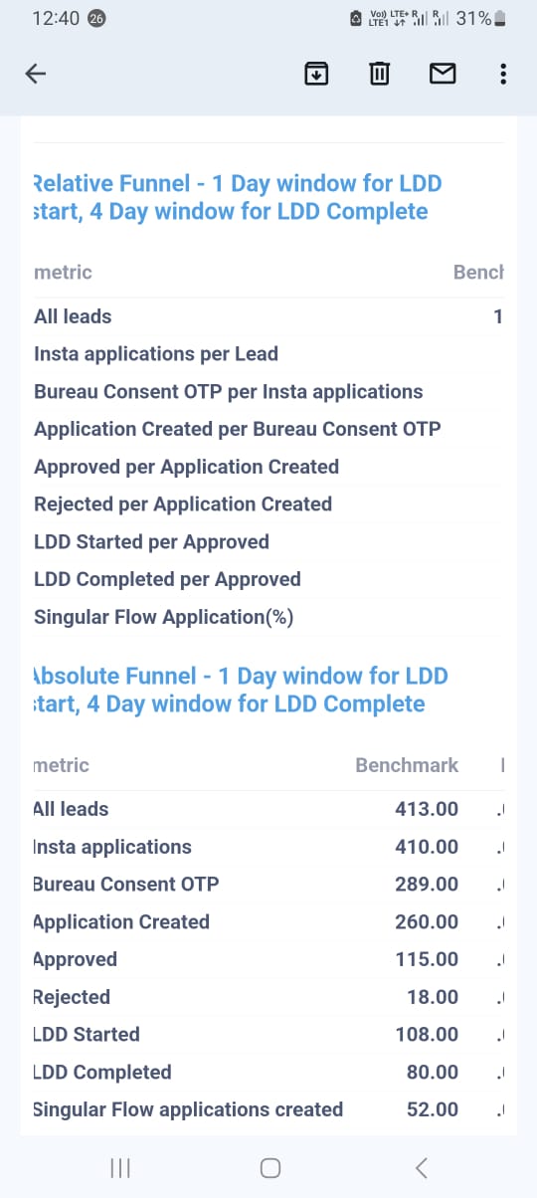The image size is (537, 1198).
Task: Tap the Android back navigation chevron
Action: (x=421, y=1167)
